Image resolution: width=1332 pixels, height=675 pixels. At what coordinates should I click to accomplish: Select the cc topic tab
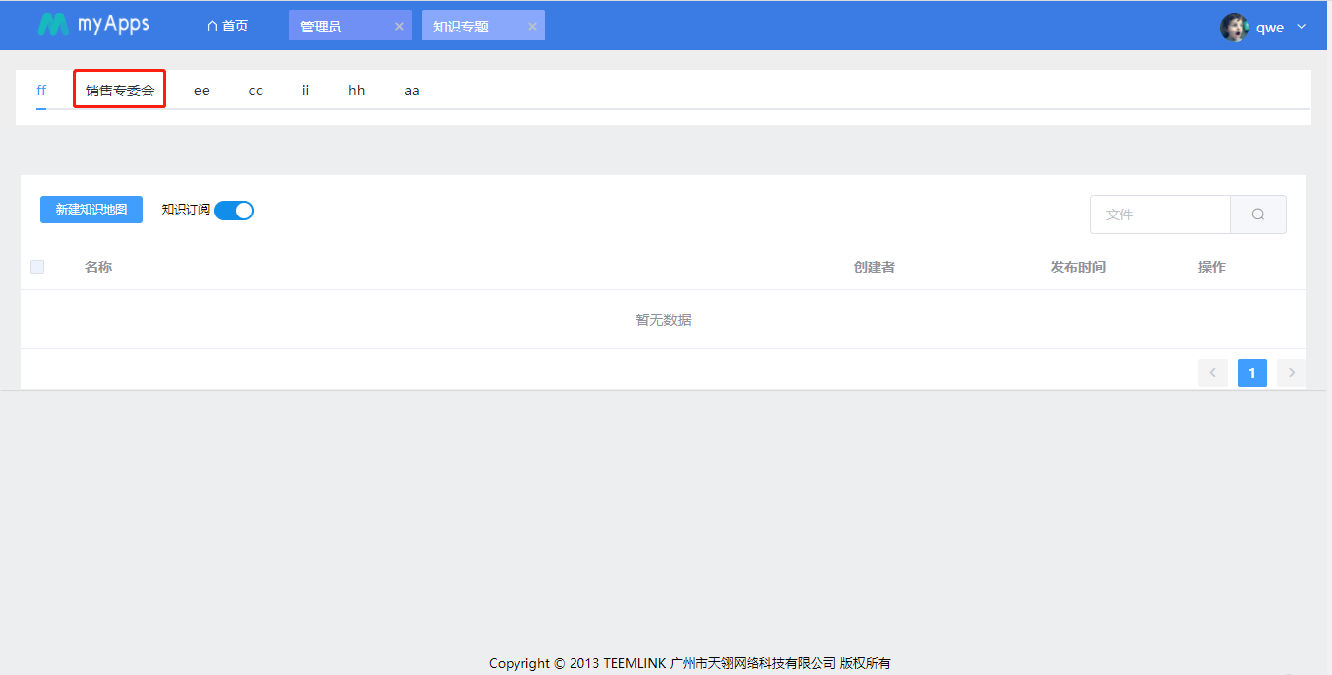pos(255,91)
